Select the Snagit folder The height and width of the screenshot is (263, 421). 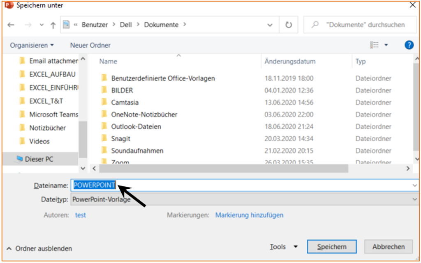pyautogui.click(x=120, y=138)
